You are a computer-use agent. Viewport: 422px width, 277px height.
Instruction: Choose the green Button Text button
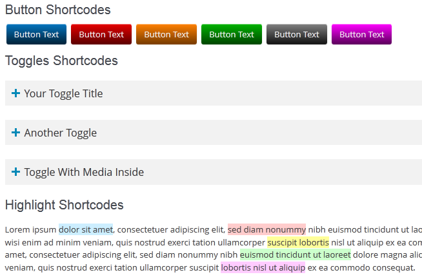point(232,34)
